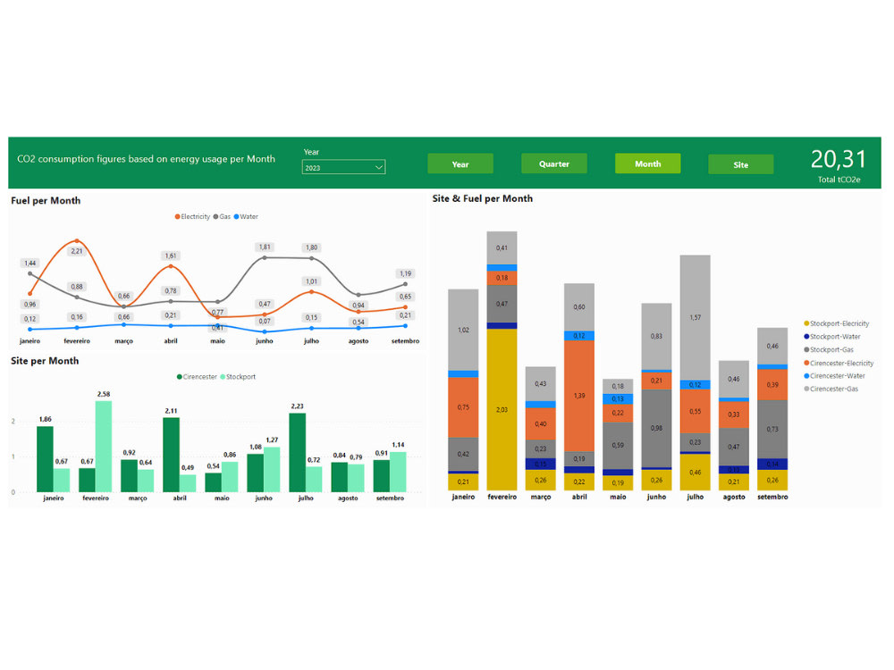This screenshot has width=894, height=670.
Task: Toggle the Stockport-Gas legend item
Action: pos(806,349)
